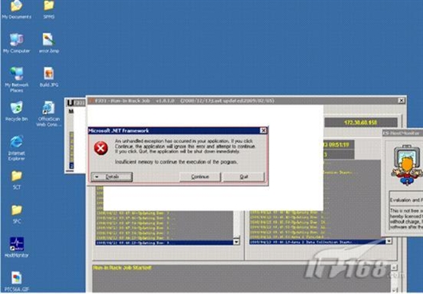The image size is (423, 294).
Task: Click the 172.30.60.158 IP address field
Action: 361,122
